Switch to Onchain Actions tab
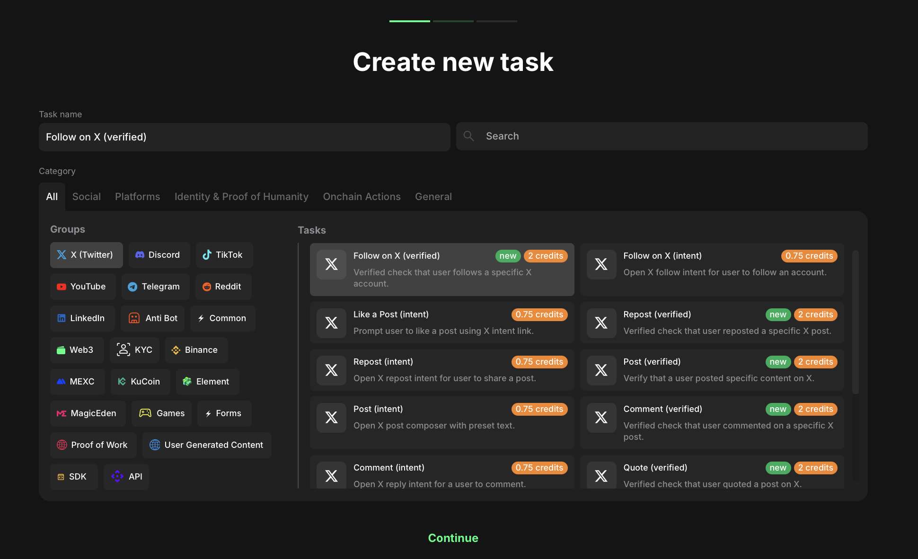The width and height of the screenshot is (918, 559). (x=362, y=197)
